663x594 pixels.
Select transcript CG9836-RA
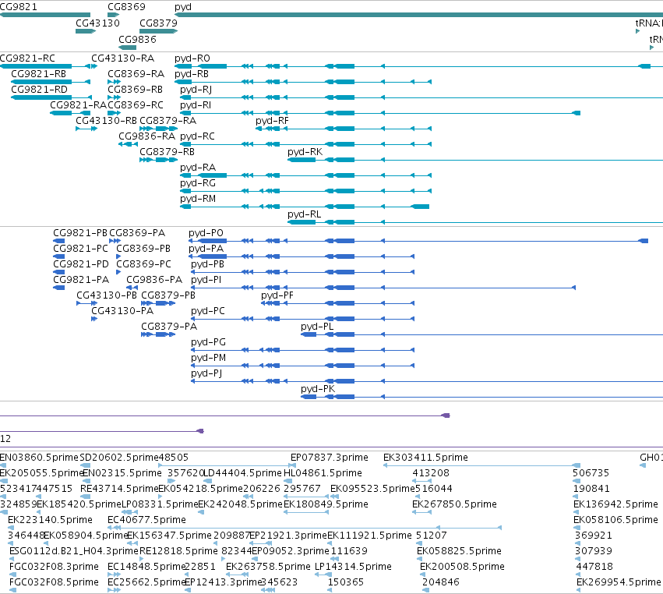(146, 136)
